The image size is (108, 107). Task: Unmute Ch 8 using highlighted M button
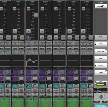click(28, 37)
